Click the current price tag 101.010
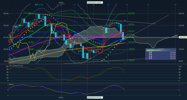This screenshot has height=100, width=187. coord(182,37)
